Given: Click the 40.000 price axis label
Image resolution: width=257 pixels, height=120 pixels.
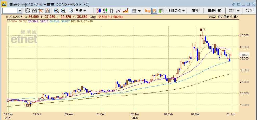Looking at the screenshot, I should pyautogui.click(x=244, y=47).
